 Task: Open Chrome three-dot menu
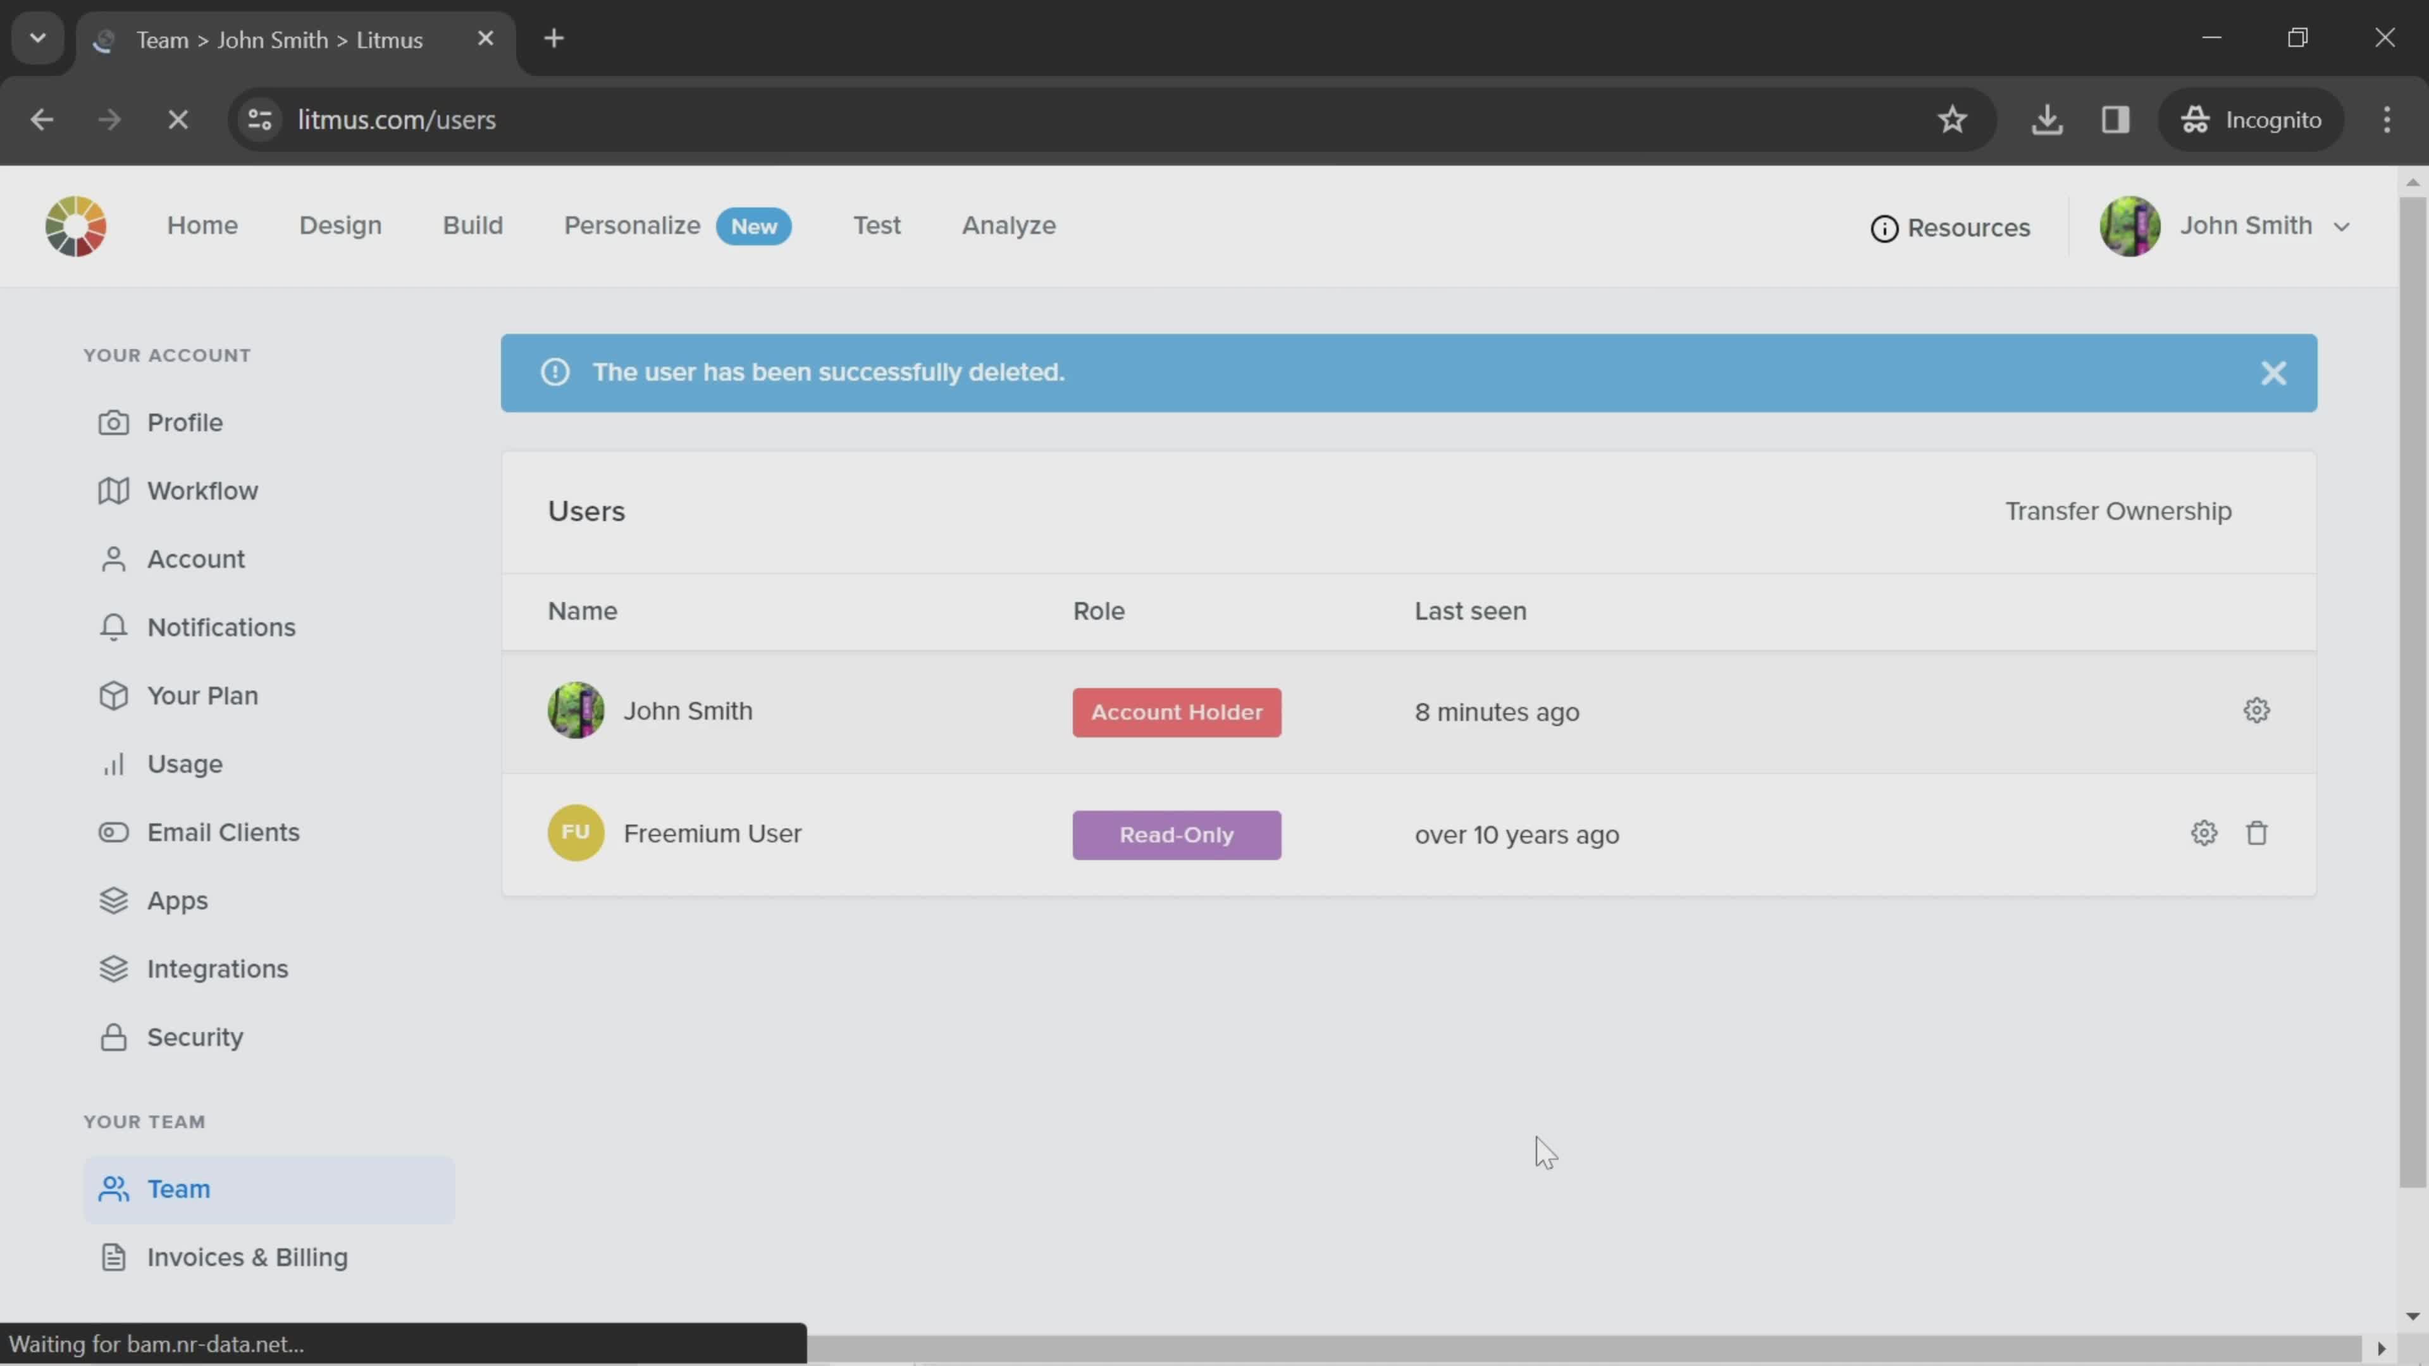point(2387,120)
